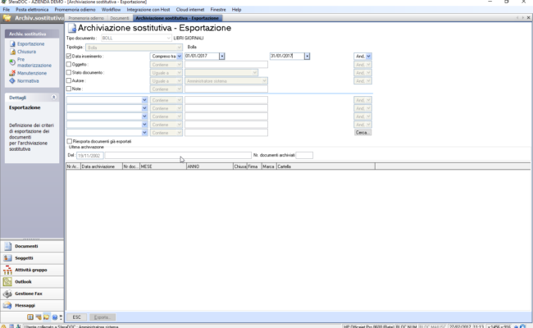
Task: Open Normativa in the sidebar
Action: coord(28,81)
